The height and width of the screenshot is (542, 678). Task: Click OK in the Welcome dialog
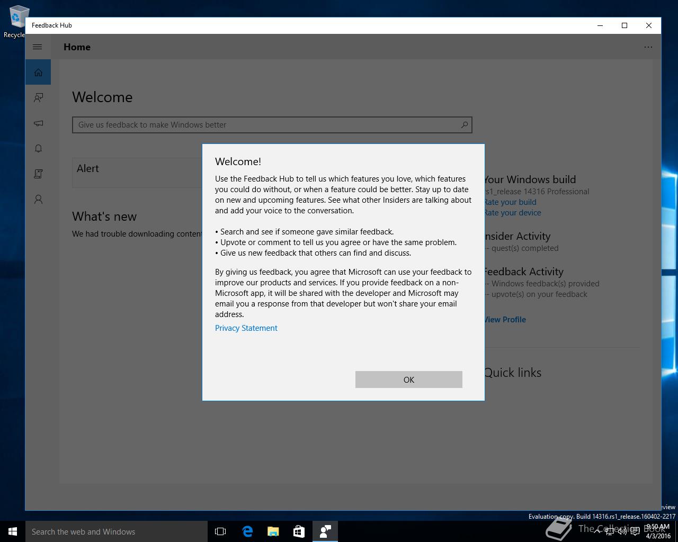click(408, 380)
